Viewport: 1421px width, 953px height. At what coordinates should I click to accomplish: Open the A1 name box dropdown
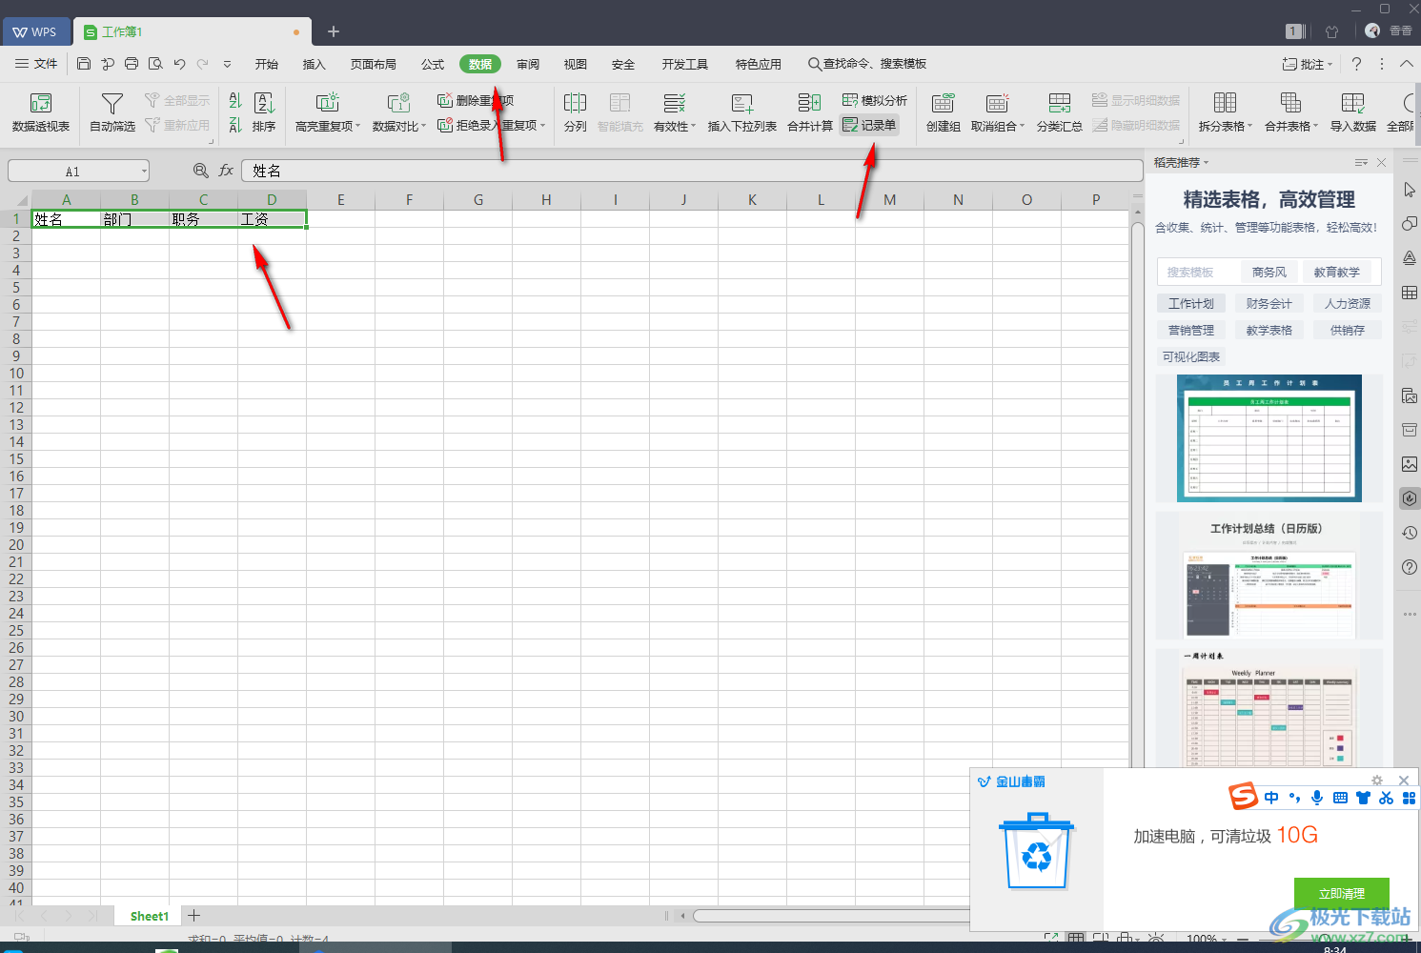(x=144, y=171)
